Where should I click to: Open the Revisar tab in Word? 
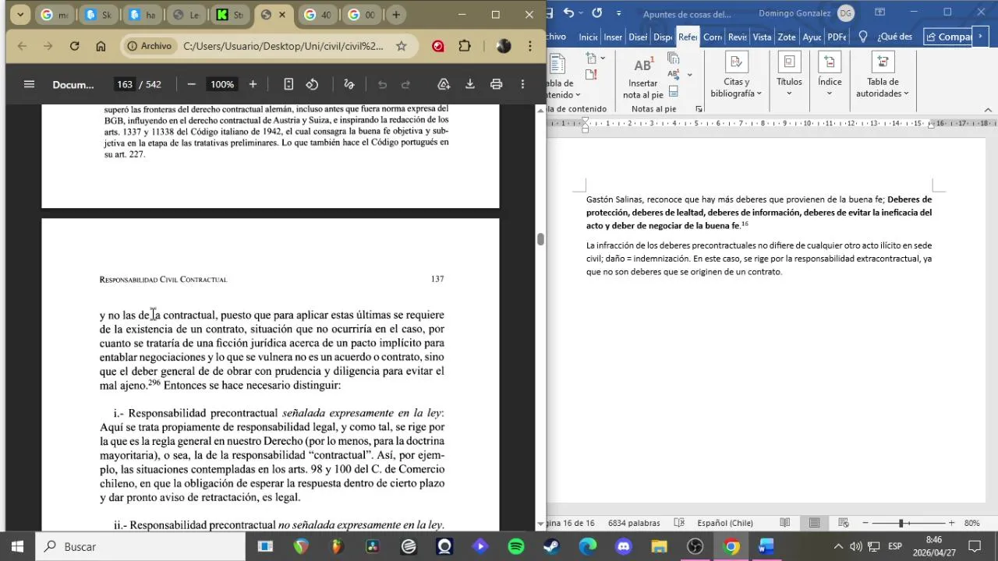(738, 37)
